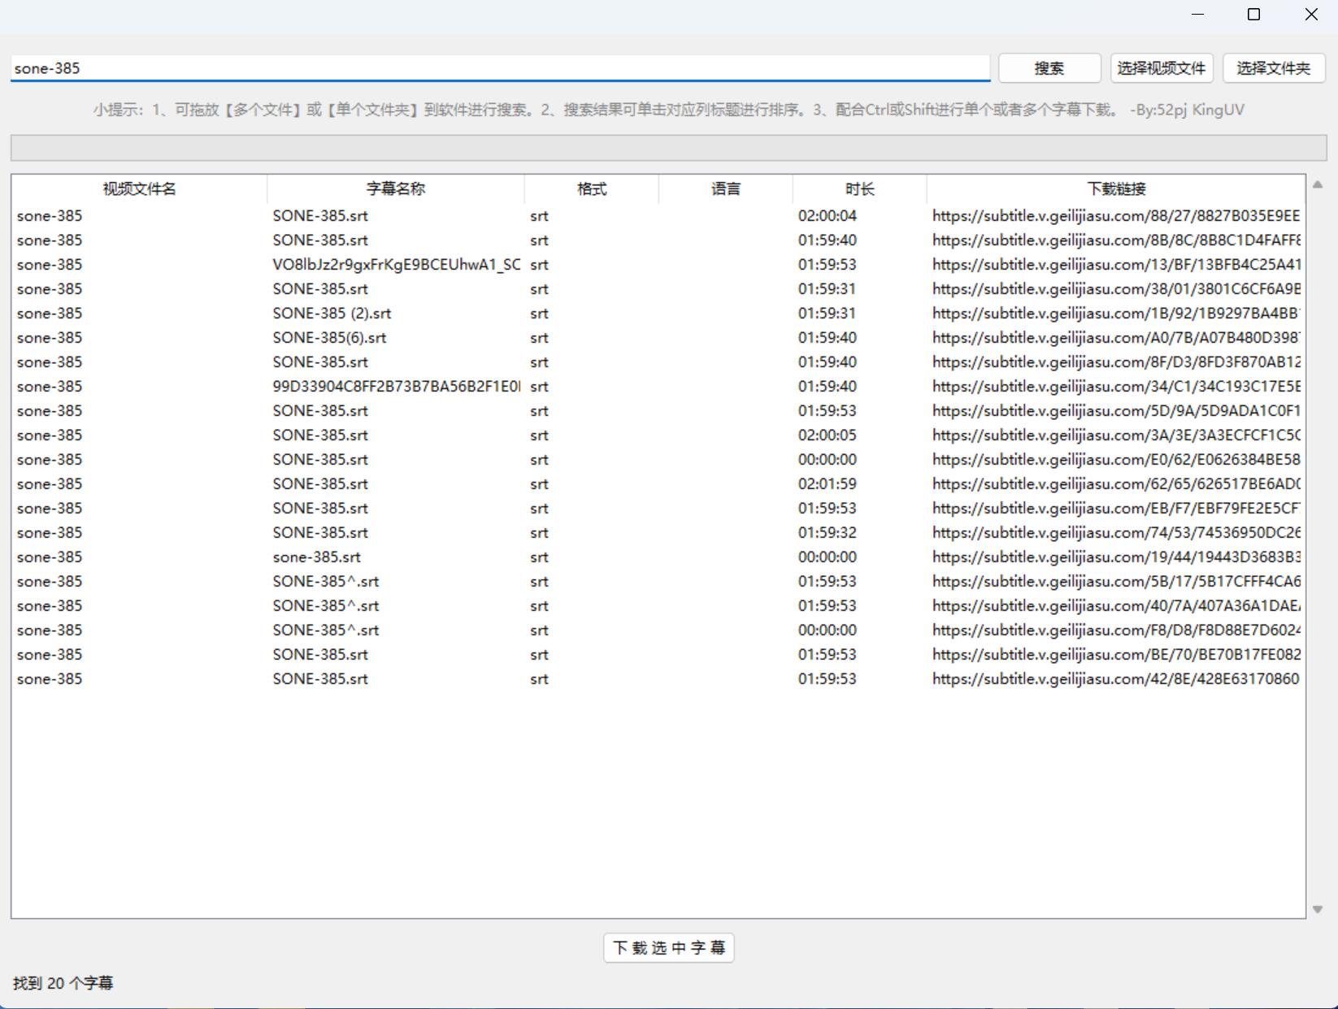Click the link containing /8F/D3/8FD3F870AB12
This screenshot has height=1009, width=1338.
coord(1116,362)
